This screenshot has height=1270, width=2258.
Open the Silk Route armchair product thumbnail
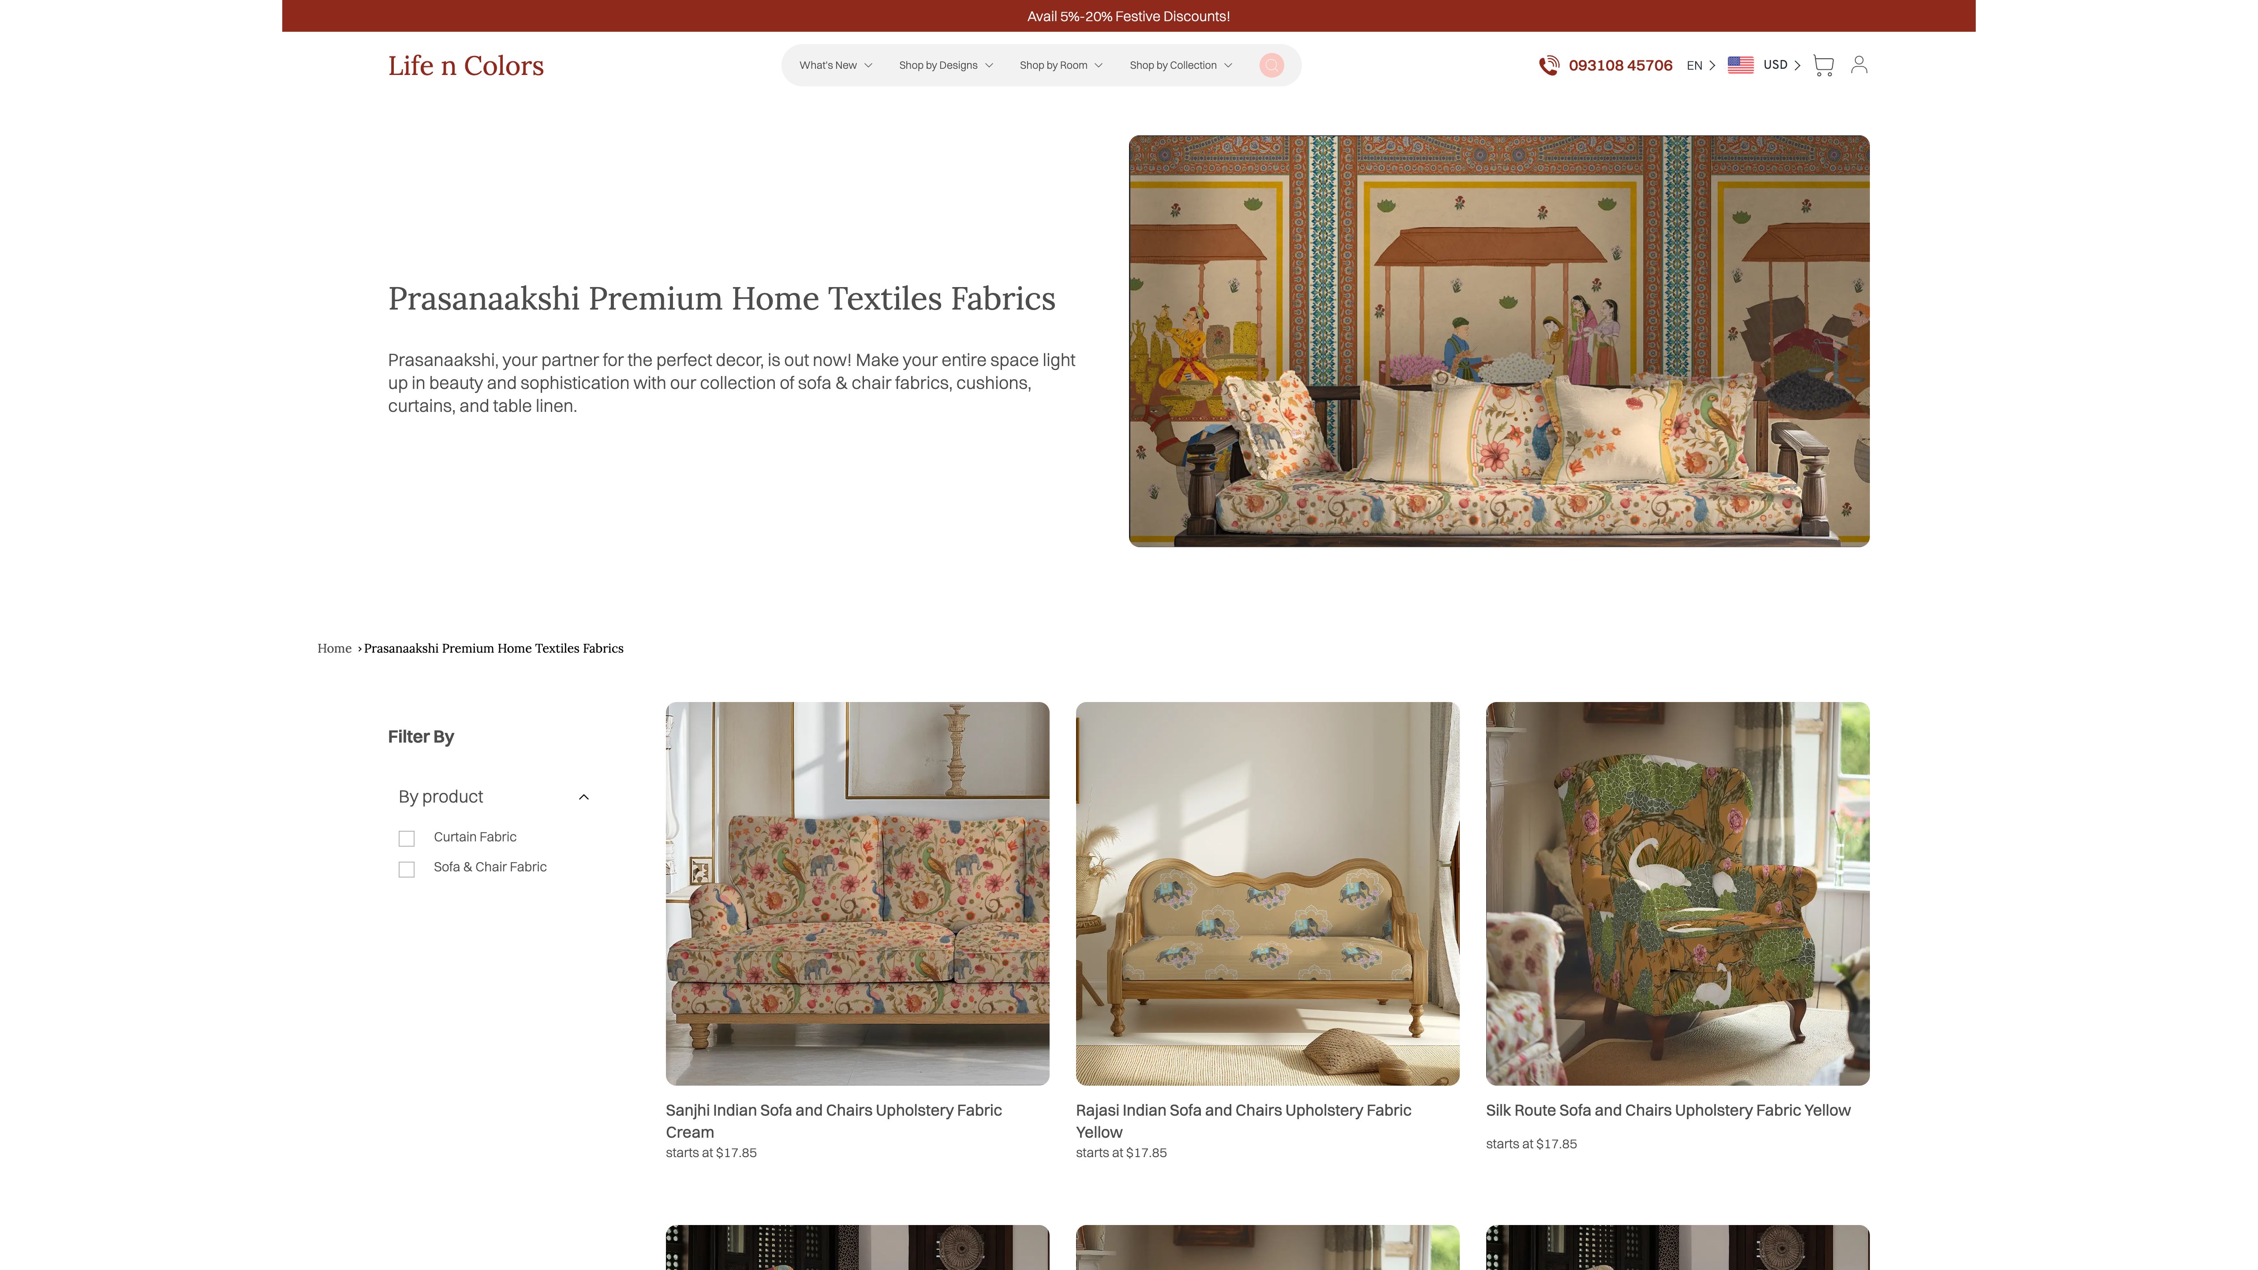coord(1677,893)
